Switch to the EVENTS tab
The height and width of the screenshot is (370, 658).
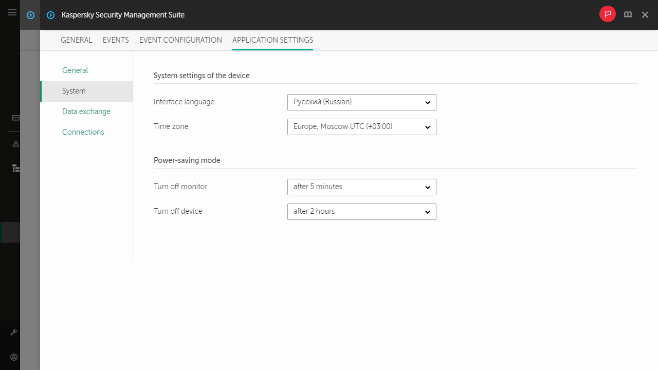pyautogui.click(x=116, y=40)
